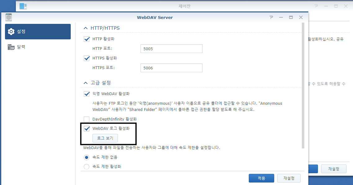Screen dimensions: 353x185
Task: Apply settings with the 적용 button
Action: 261,178
